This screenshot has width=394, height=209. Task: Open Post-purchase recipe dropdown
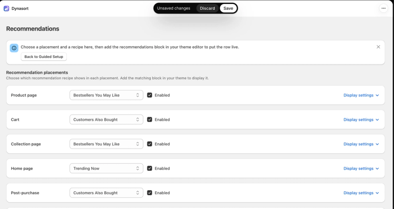click(106, 193)
